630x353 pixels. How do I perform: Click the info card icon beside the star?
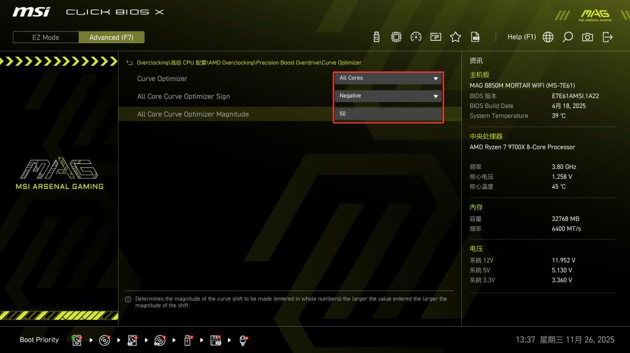tap(436, 37)
